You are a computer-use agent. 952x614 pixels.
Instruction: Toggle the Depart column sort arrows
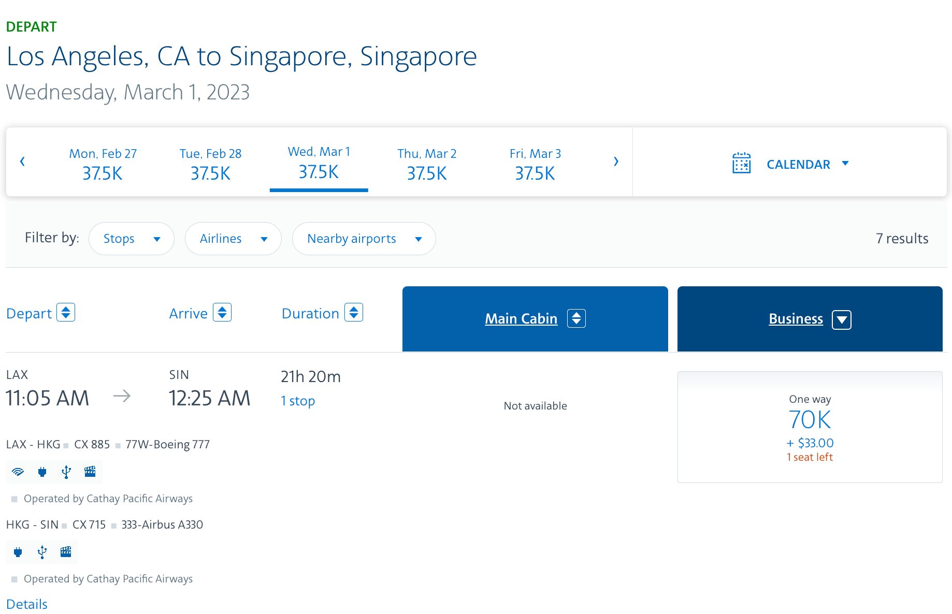[66, 312]
